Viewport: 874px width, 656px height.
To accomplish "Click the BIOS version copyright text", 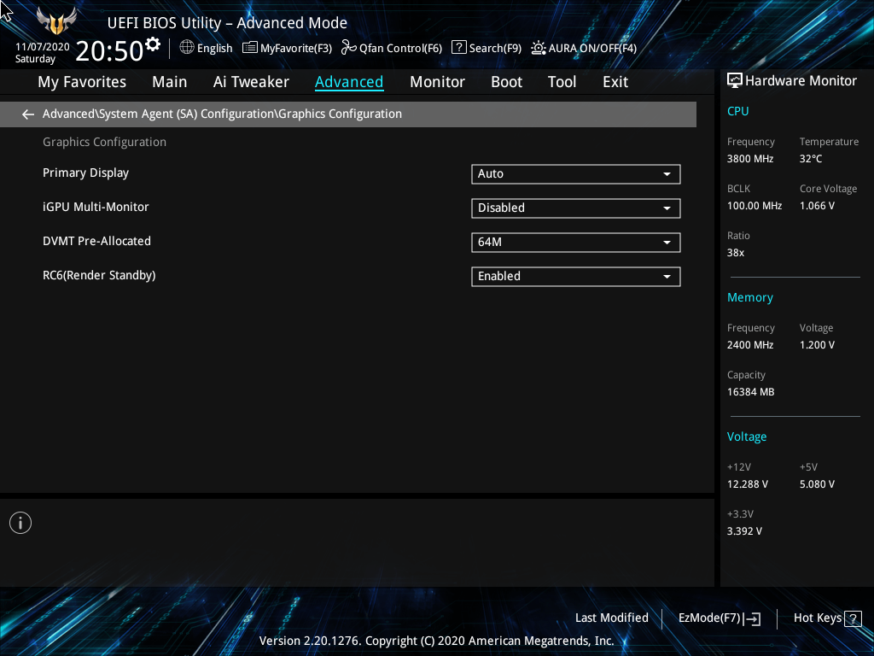I will point(436,641).
